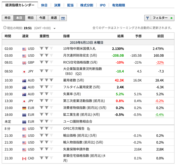176x165 pixels.
Task: Click the clock icon beside current time
Action: (5, 28)
